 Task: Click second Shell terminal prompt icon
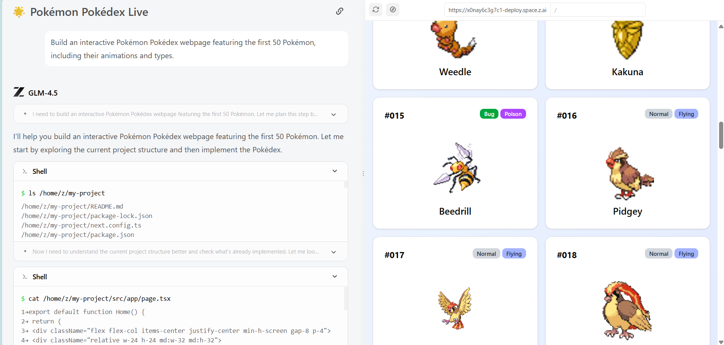tap(25, 277)
